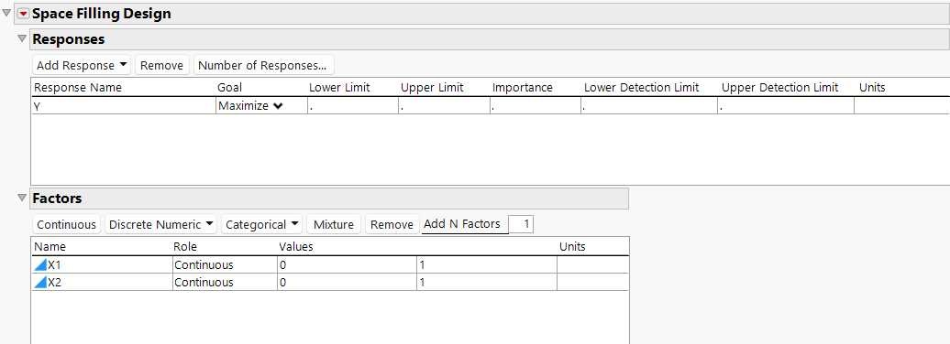Click the blue continuous icon beside X2

40,283
